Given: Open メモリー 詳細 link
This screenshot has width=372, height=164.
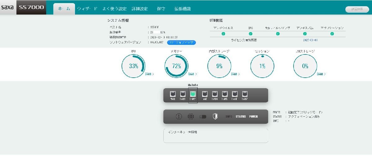Looking at the screenshot, I should coord(192,74).
